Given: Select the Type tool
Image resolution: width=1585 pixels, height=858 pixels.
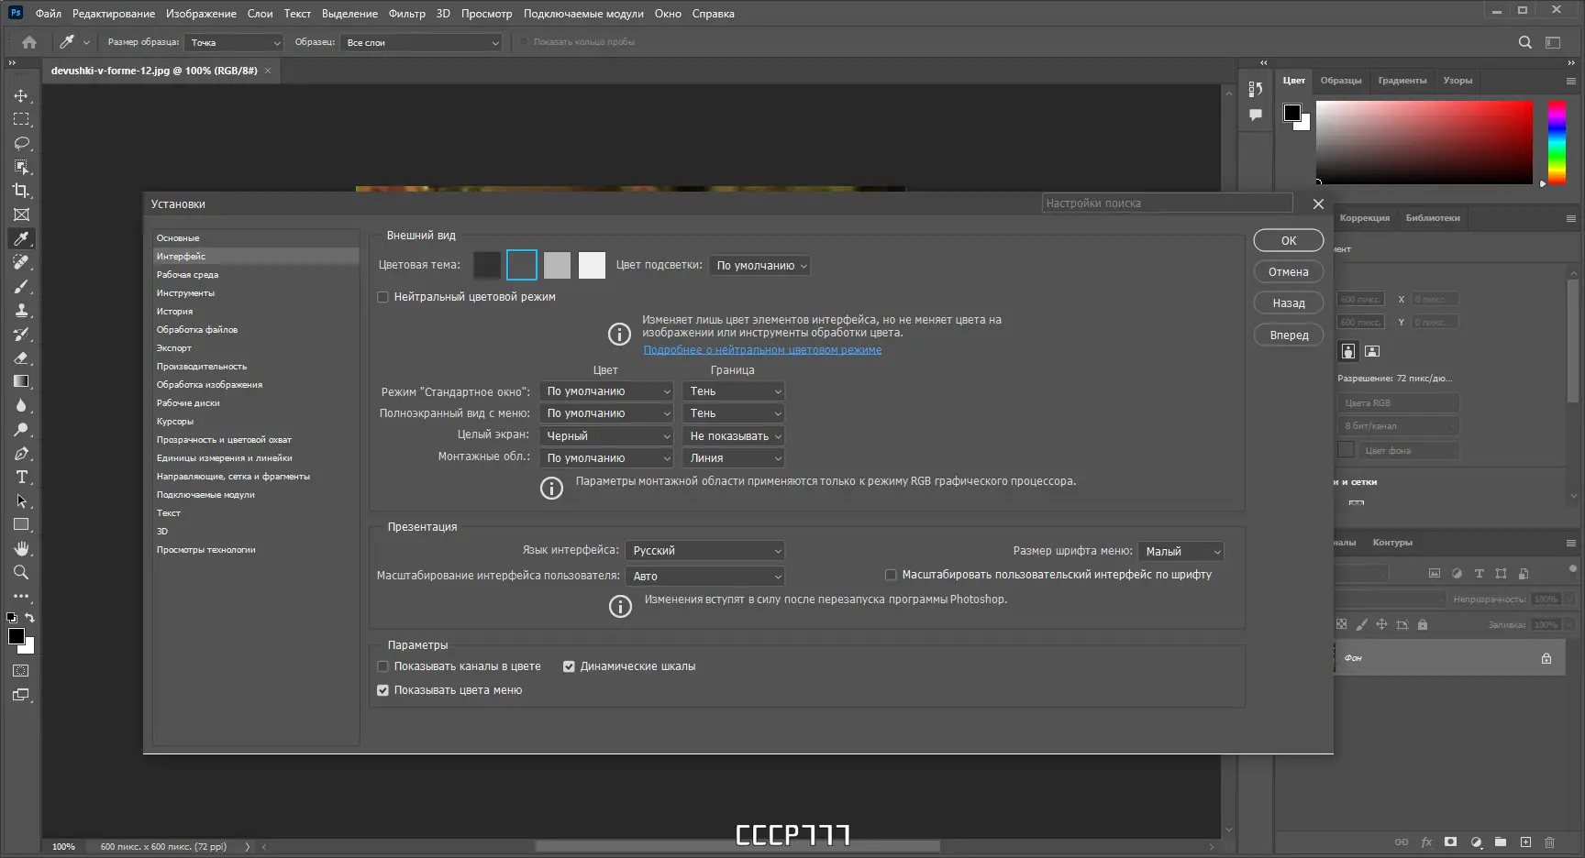Looking at the screenshot, I should click(21, 477).
